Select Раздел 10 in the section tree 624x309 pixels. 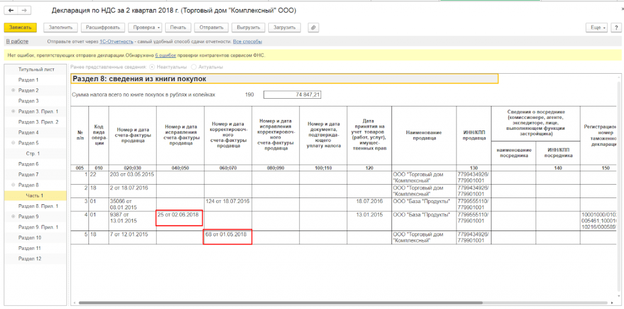click(x=30, y=237)
